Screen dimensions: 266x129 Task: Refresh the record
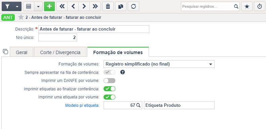tap(134, 6)
